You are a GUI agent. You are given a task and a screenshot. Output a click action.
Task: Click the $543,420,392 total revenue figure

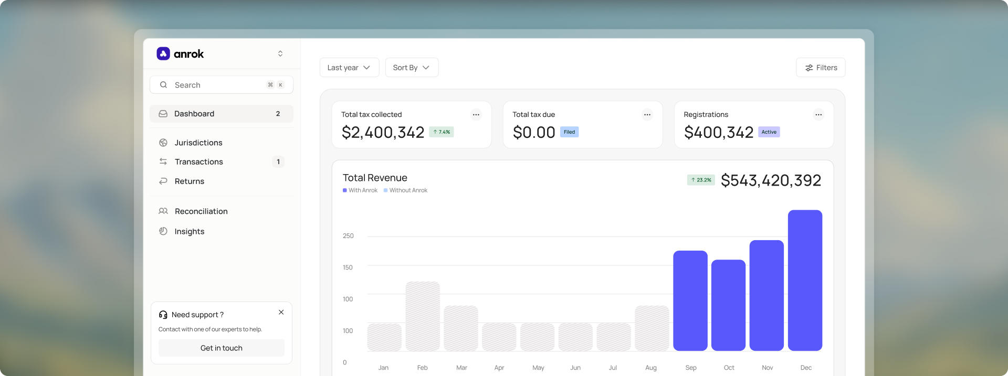(771, 180)
